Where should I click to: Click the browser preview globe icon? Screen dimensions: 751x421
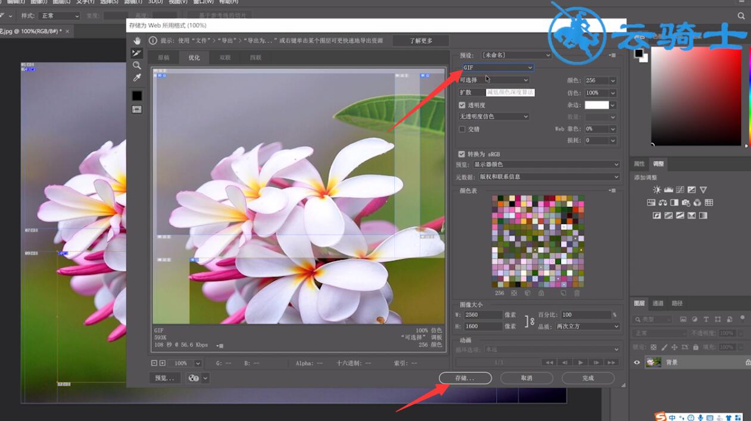pos(193,378)
